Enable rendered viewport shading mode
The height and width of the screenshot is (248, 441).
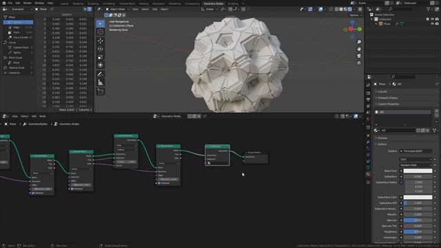pos(350,9)
